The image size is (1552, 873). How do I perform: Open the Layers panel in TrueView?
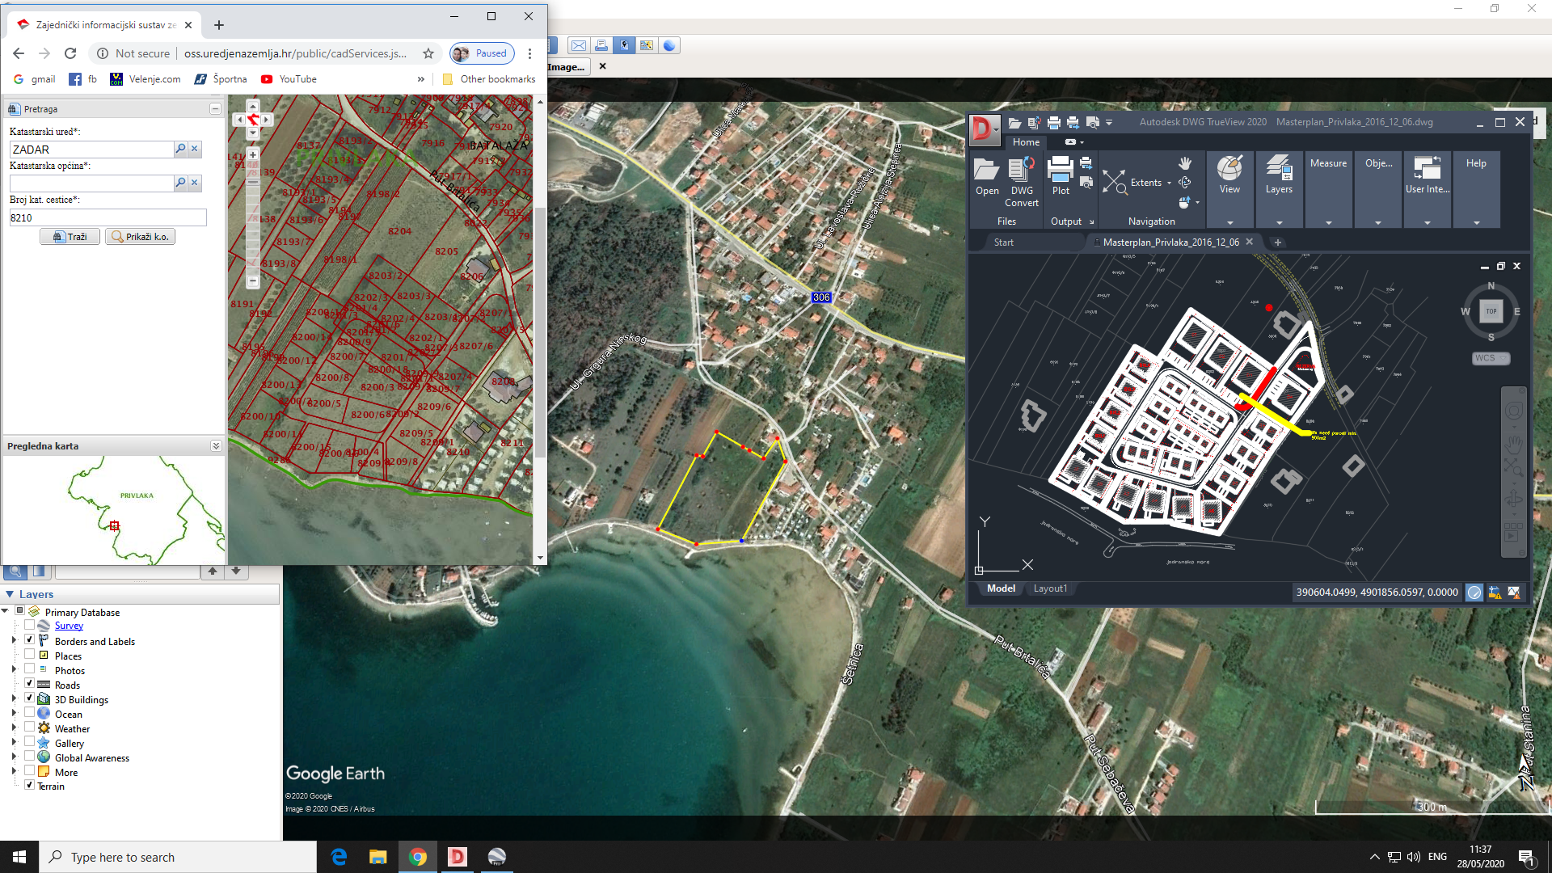(1279, 174)
